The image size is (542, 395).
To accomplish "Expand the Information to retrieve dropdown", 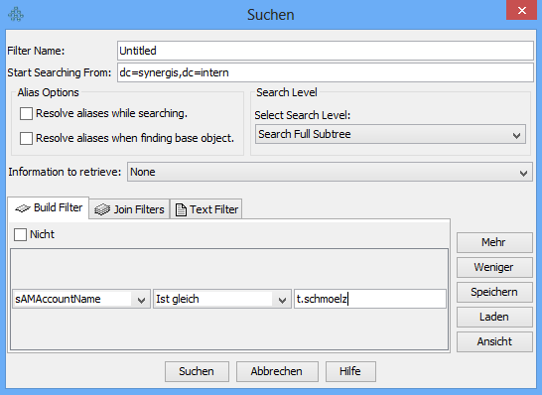I will (330, 172).
